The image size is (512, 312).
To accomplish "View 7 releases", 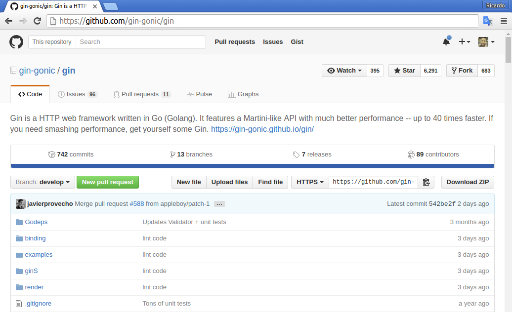I will tap(312, 155).
